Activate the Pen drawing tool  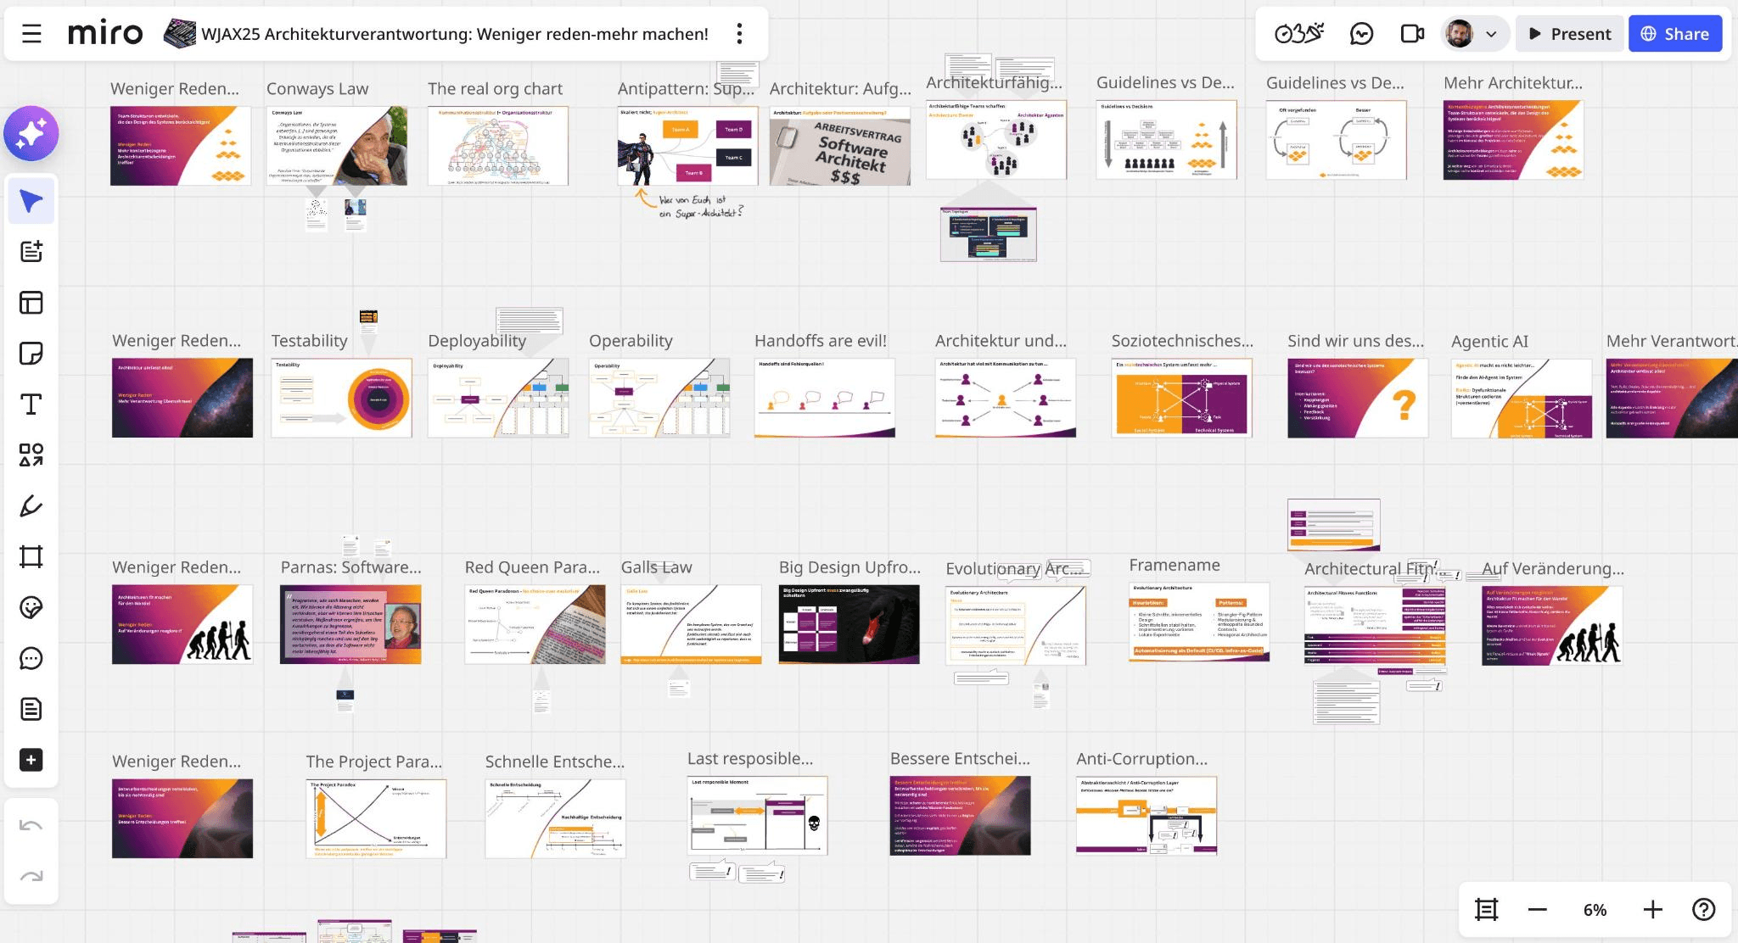point(31,506)
